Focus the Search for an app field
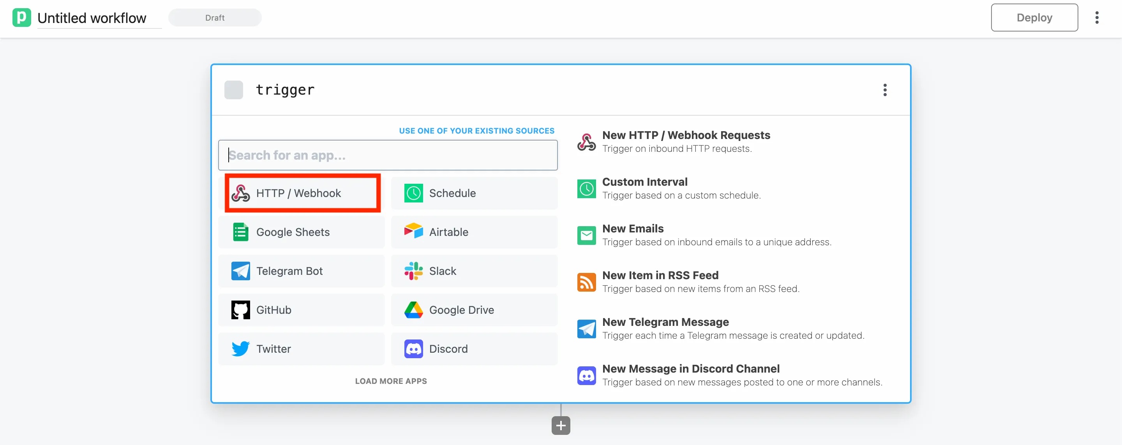 [388, 155]
